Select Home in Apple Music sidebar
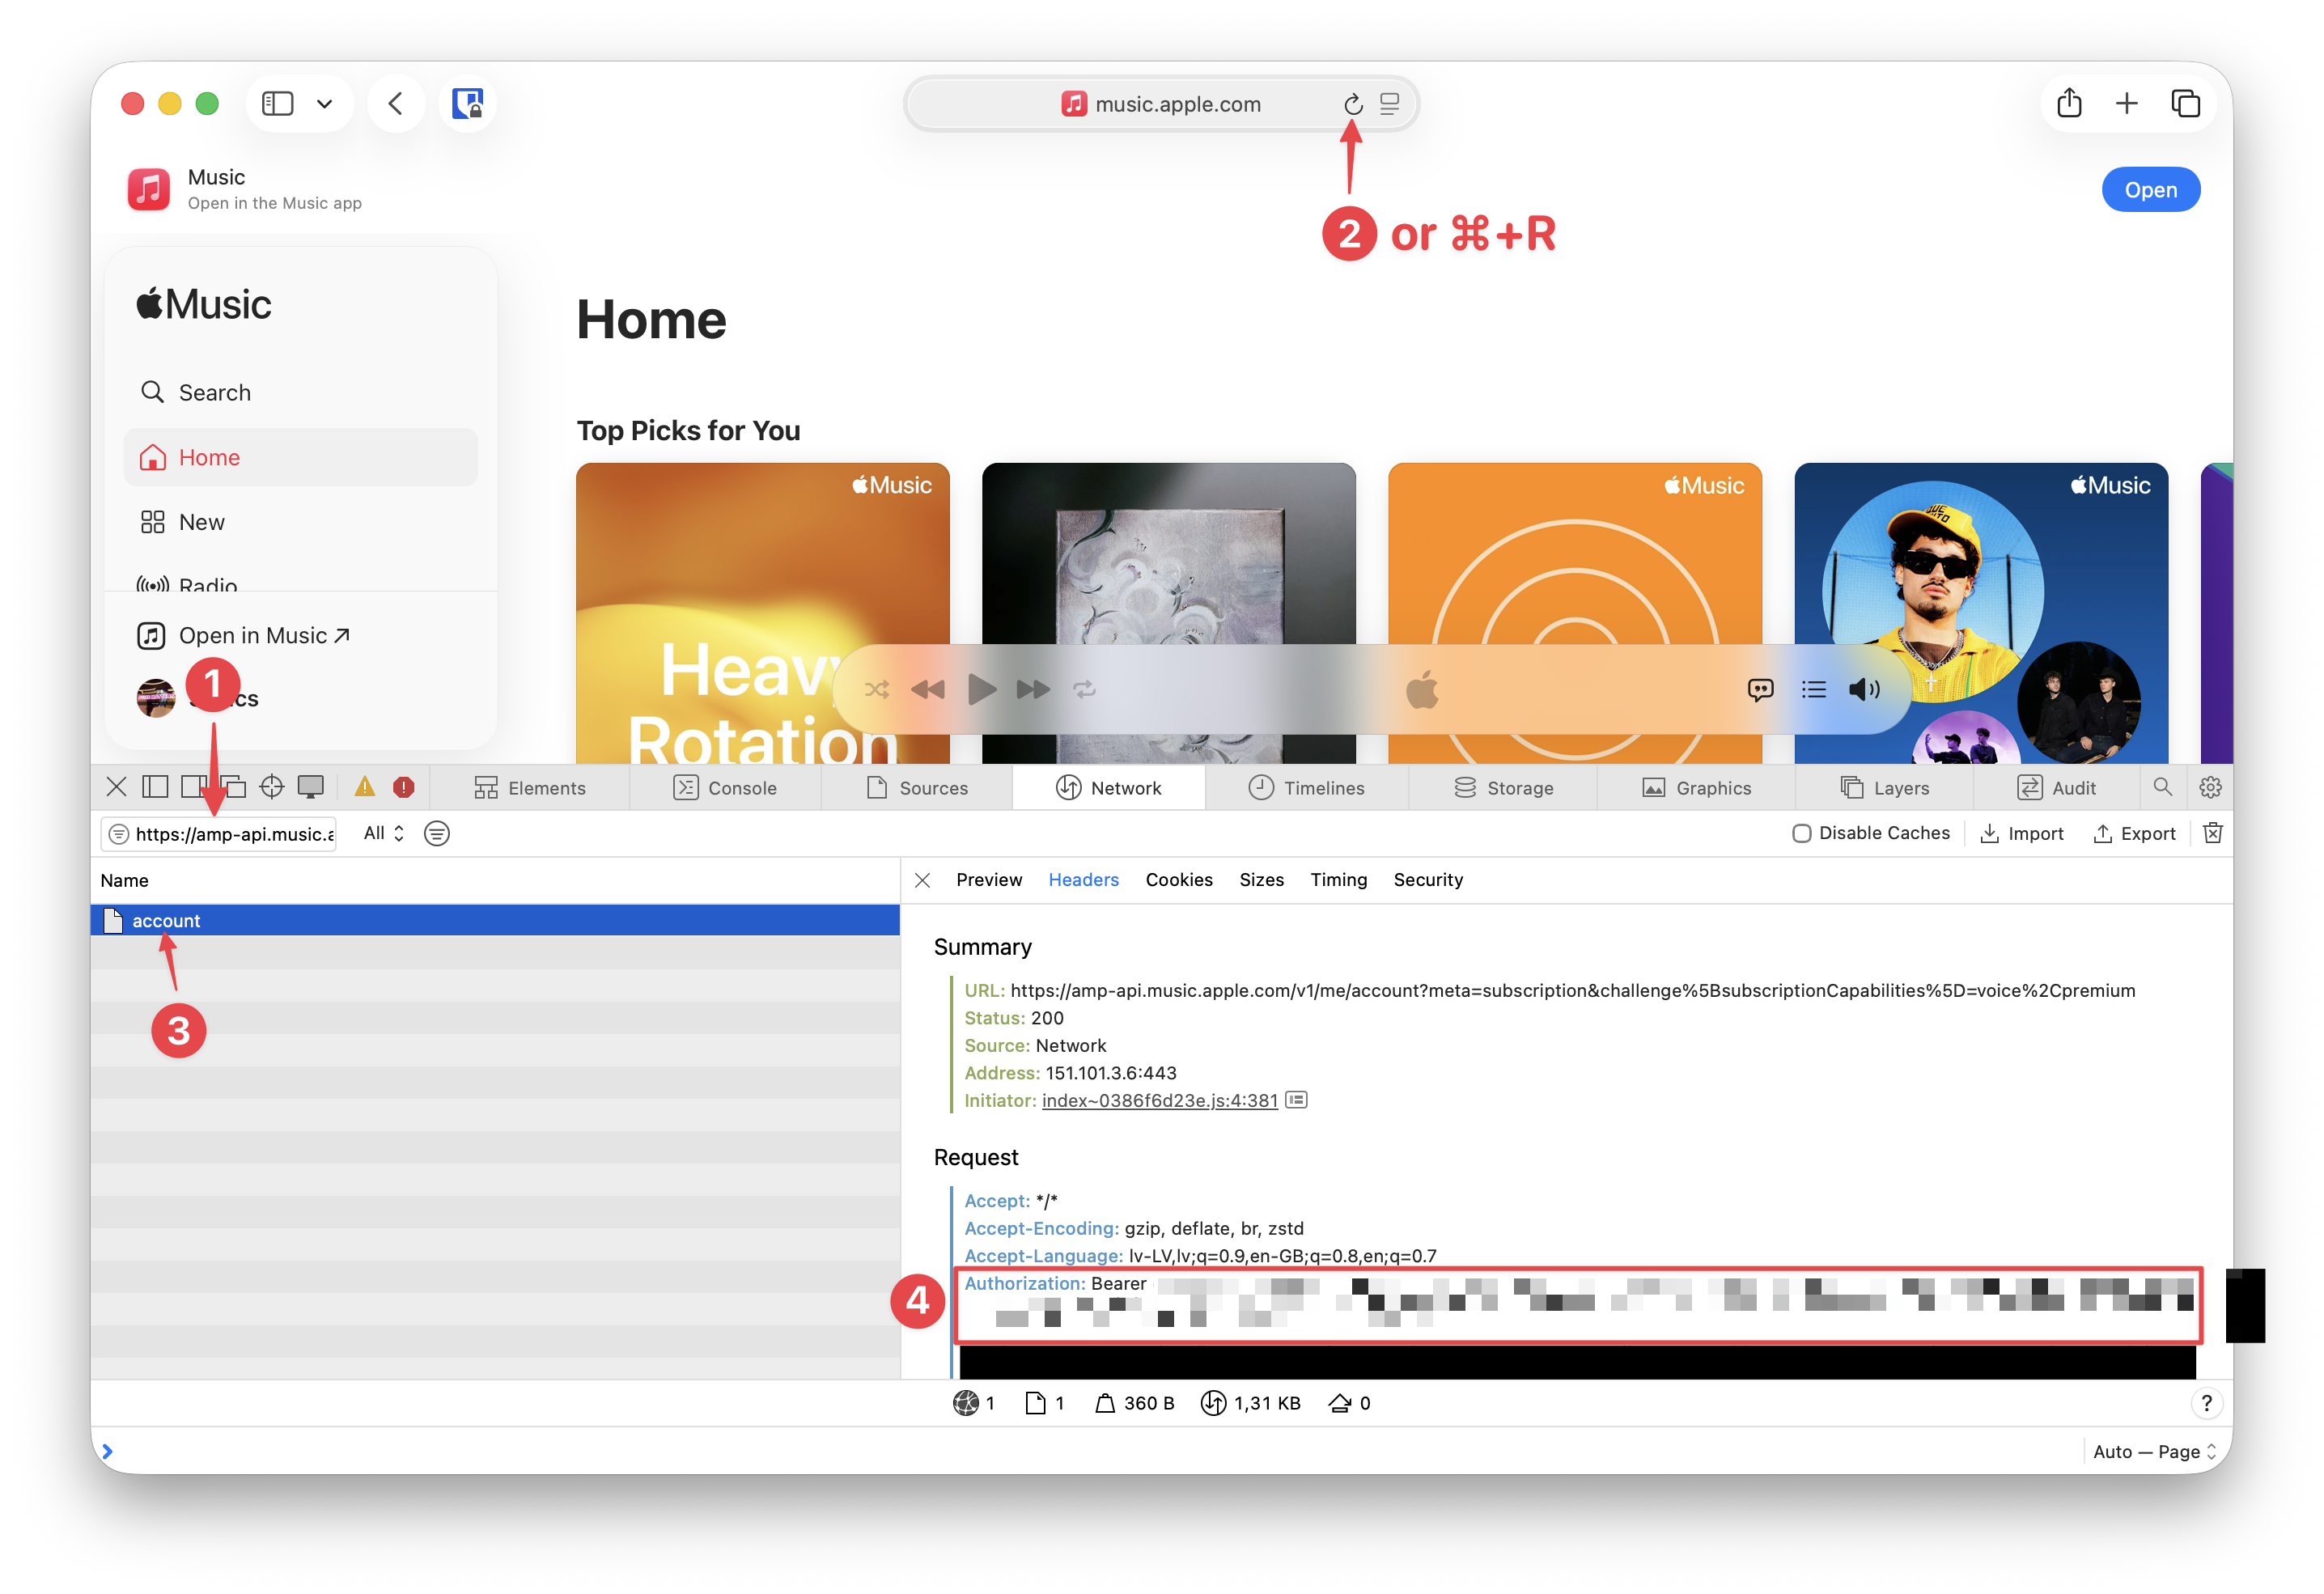This screenshot has height=1594, width=2324. coord(300,457)
